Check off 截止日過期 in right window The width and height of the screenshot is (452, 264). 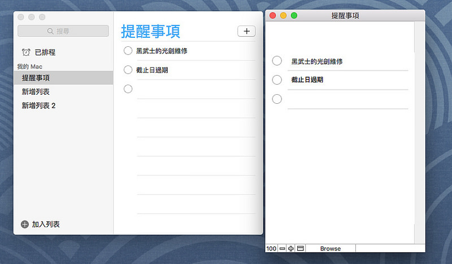point(277,80)
